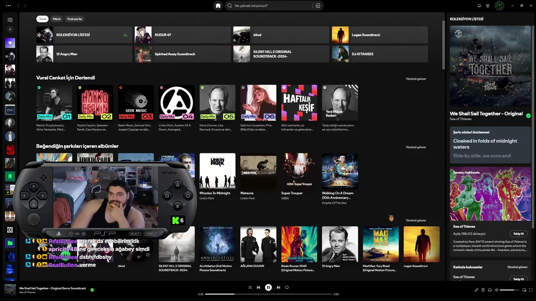This screenshot has height=301, width=536.
Task: Open Spirited Away Soundtrack tile
Action: pos(183,54)
